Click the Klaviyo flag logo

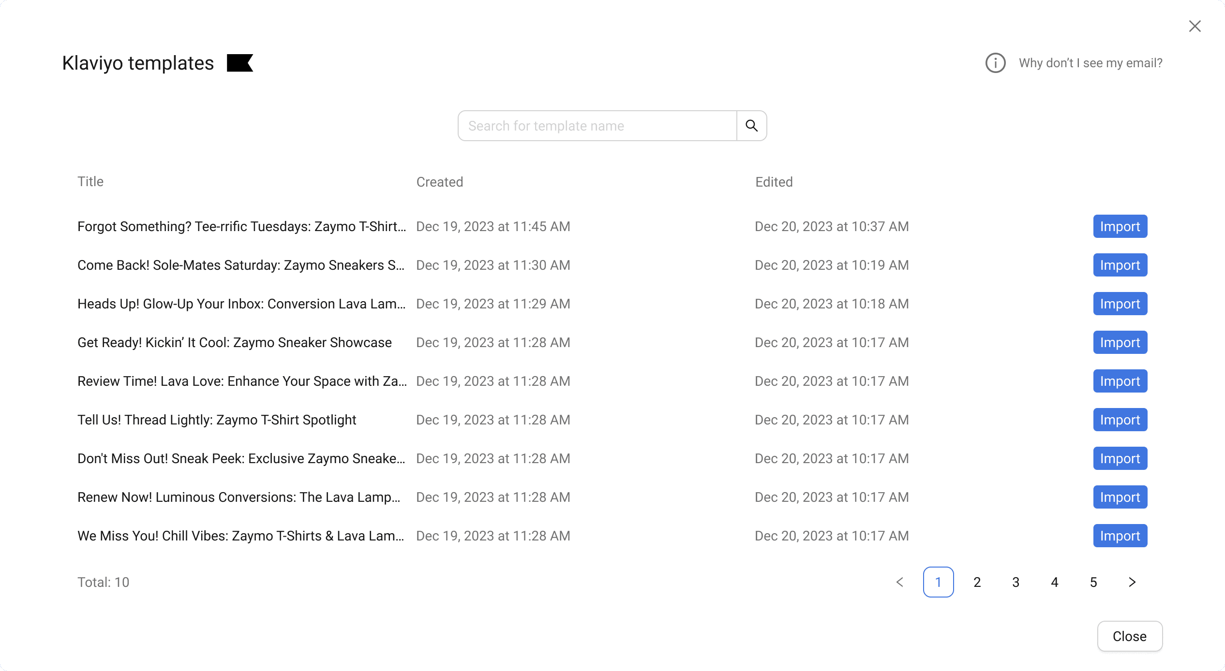(x=240, y=63)
